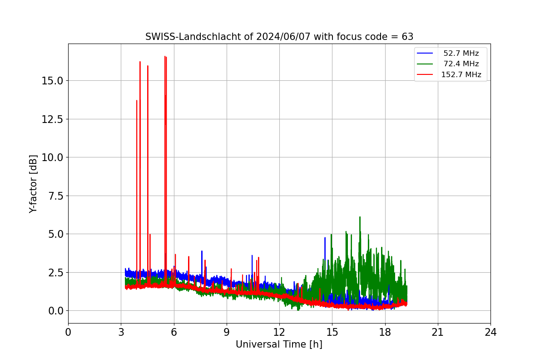The image size is (545, 363).
Task: Click the y-axis tick label 0.0
Action: point(56,311)
